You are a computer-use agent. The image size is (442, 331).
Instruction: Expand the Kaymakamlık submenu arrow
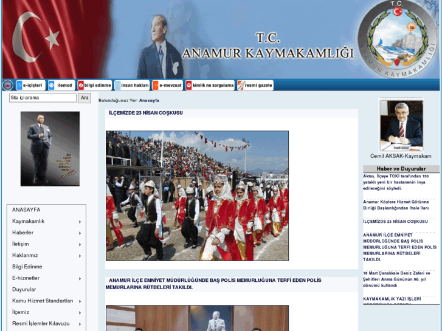click(80, 222)
